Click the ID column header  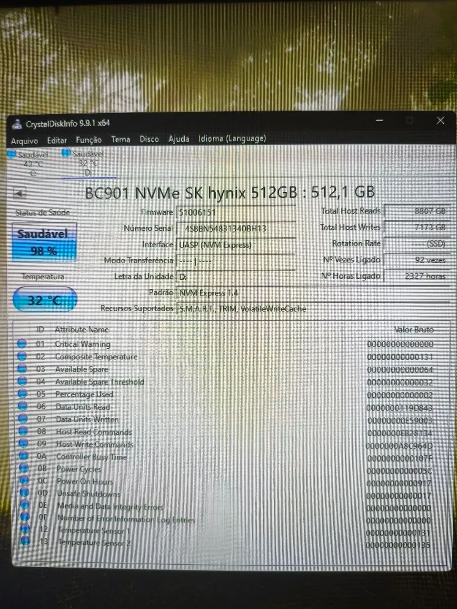pyautogui.click(x=40, y=330)
